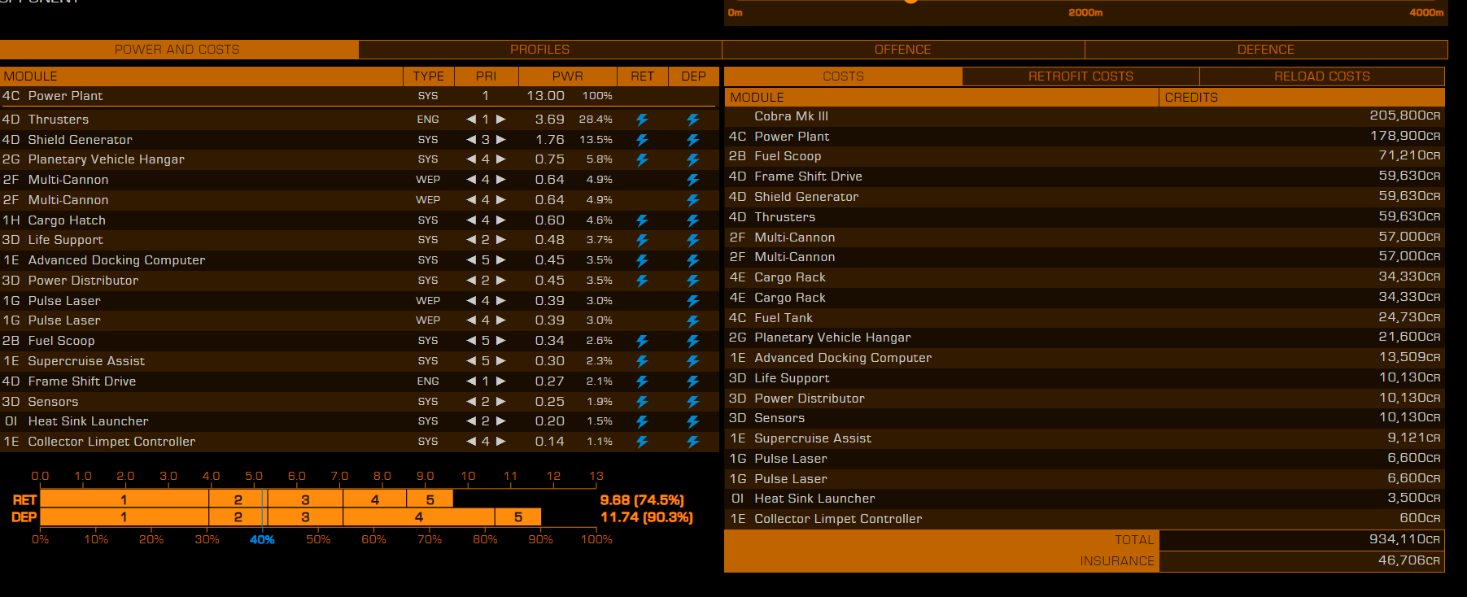The image size is (1467, 597).
Task: Toggle Collector Limpet Controller retracted icon
Action: [642, 442]
